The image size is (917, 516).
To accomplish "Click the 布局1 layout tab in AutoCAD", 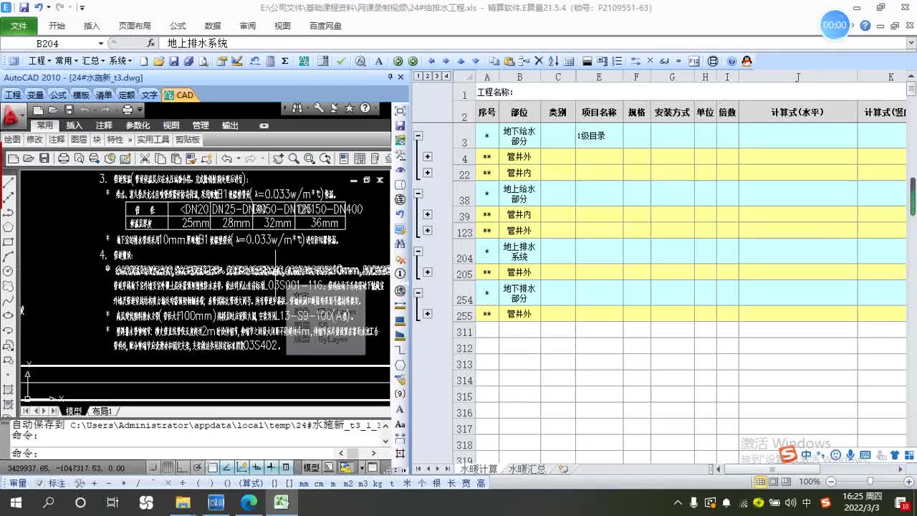I will click(x=102, y=411).
